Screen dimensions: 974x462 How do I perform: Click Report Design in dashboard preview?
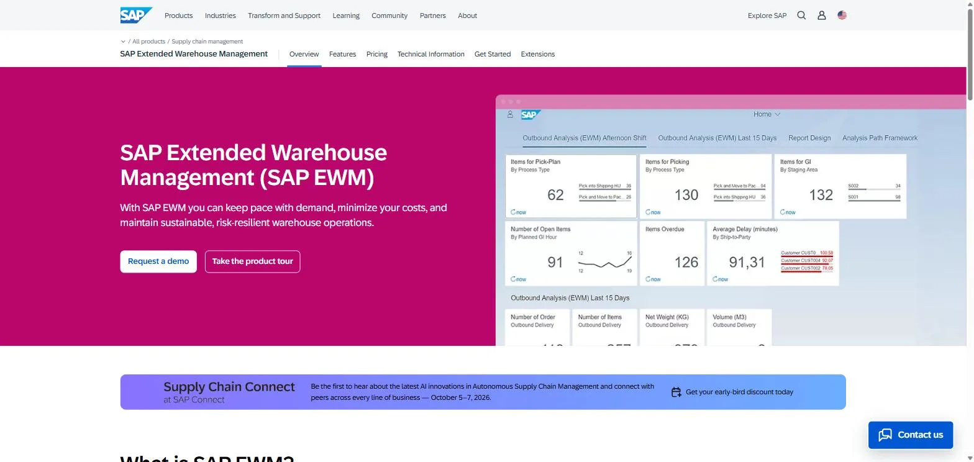pos(809,138)
